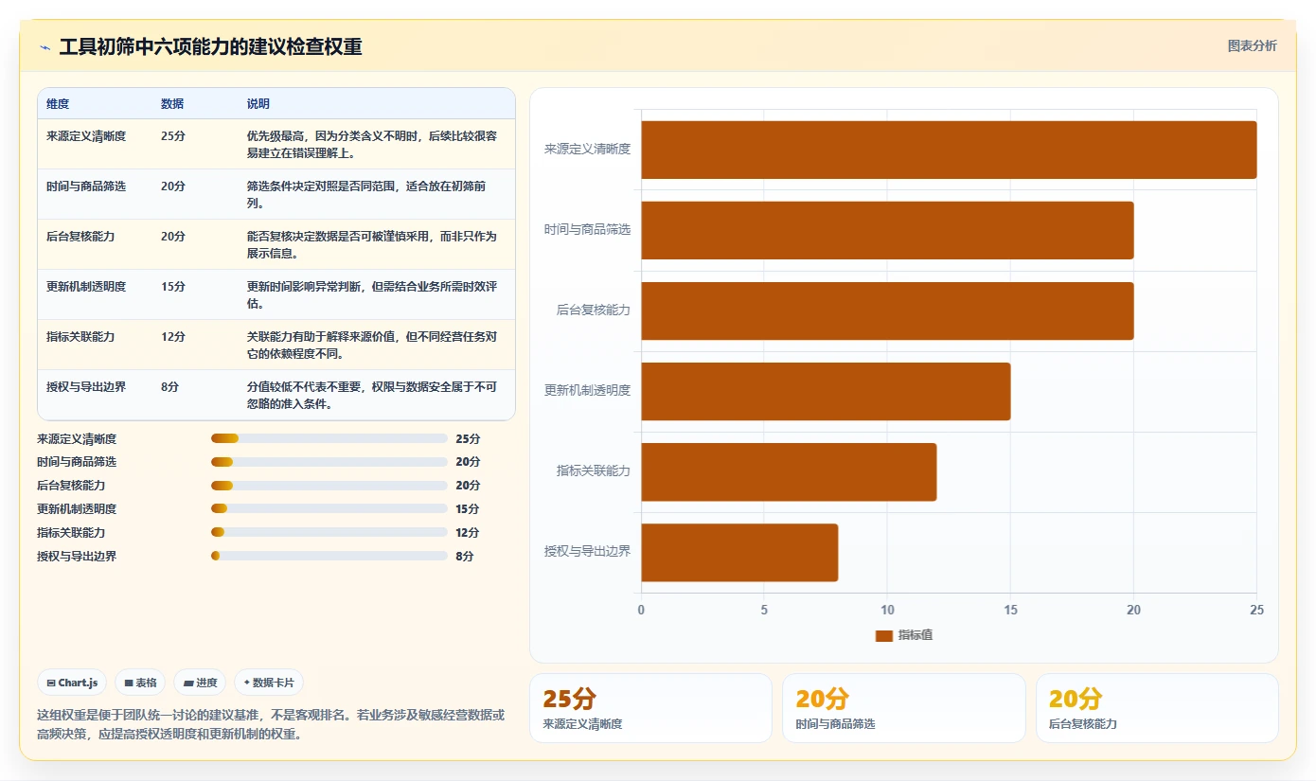Screen dimensions: 1316x781
Task: Click the chart y-axis label 授权与导出边界
Action: (587, 551)
